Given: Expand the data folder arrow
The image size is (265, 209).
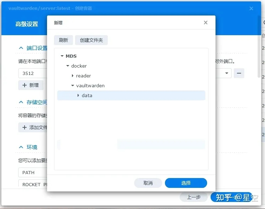Looking at the screenshot, I should [78, 95].
